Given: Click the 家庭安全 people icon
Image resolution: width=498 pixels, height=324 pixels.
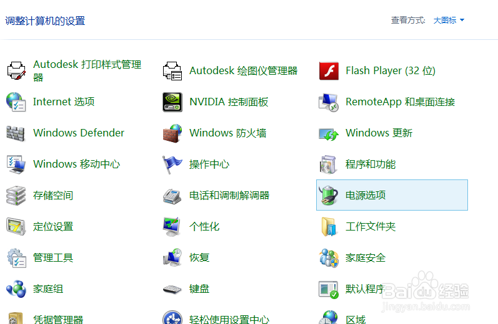Looking at the screenshot, I should click(329, 258).
